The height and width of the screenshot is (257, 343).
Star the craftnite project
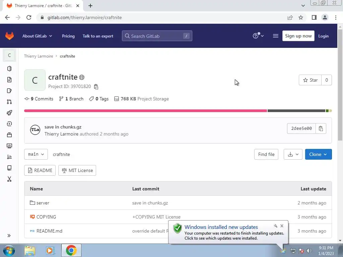point(310,80)
